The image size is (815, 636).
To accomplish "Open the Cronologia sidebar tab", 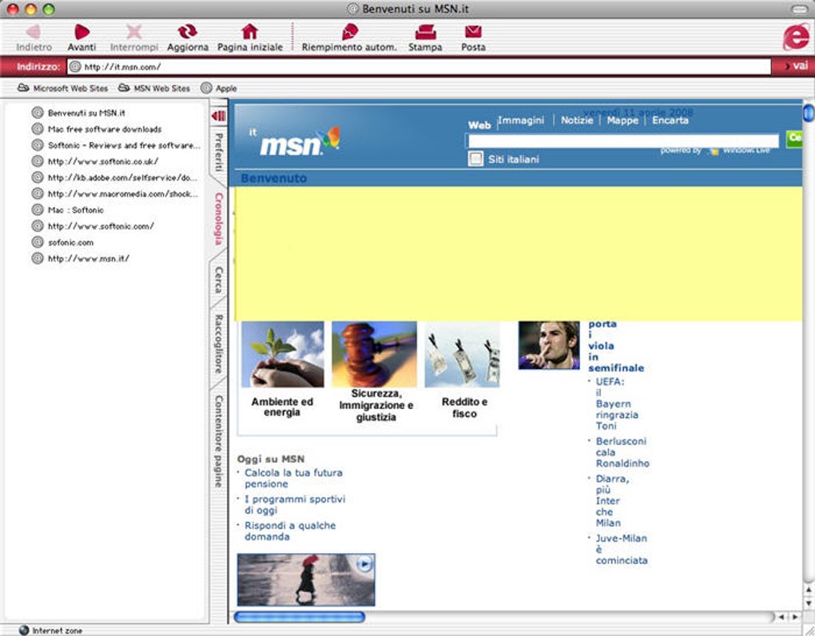I will pos(219,219).
